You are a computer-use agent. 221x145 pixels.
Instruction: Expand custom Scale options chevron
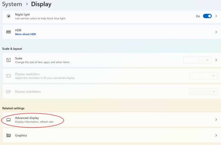click(x=216, y=60)
